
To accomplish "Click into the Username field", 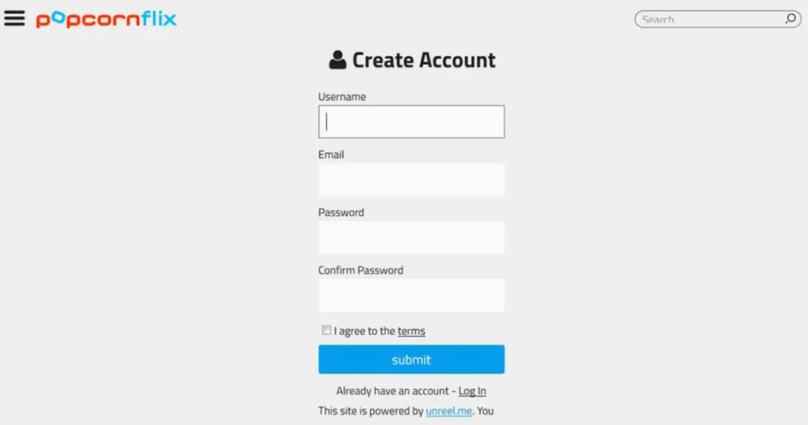I will tap(411, 121).
